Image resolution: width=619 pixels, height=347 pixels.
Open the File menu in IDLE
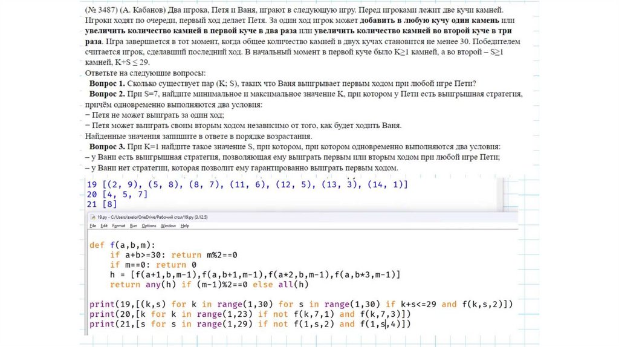pos(92,226)
